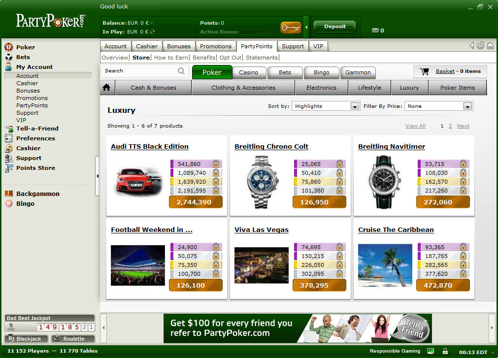The image size is (498, 358).
Task: Click Responsible Gaming in status bar
Action: point(395,351)
